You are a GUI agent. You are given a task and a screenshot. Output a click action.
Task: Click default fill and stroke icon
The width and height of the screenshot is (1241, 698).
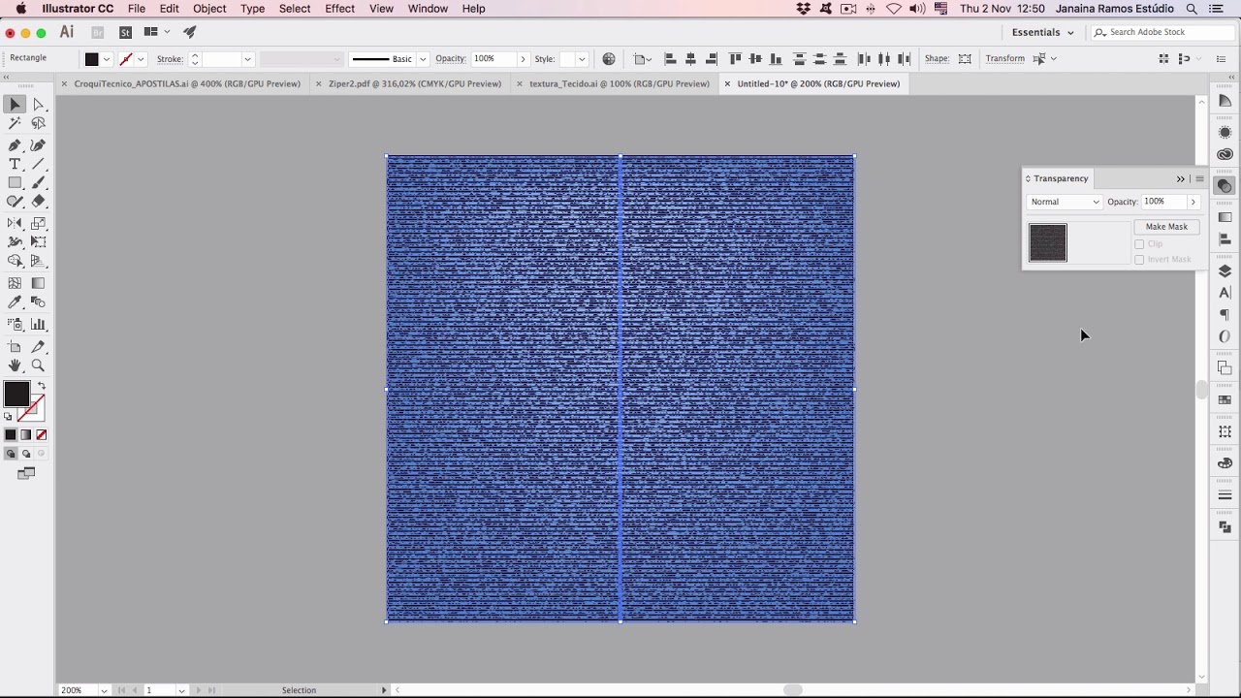(x=9, y=417)
